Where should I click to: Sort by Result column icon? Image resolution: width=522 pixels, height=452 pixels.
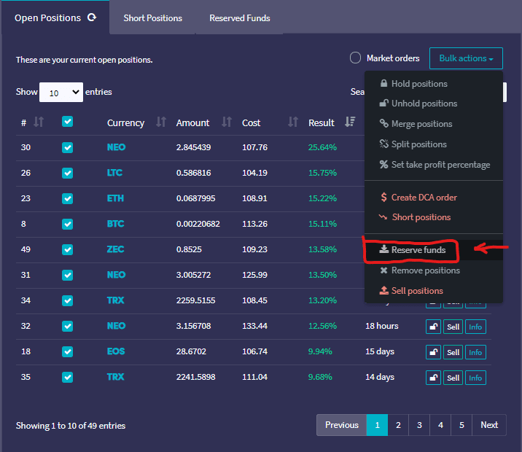tap(350, 122)
